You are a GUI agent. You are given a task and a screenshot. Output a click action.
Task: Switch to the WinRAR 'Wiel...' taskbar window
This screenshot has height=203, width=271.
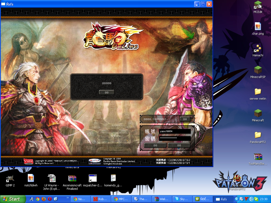(162, 199)
